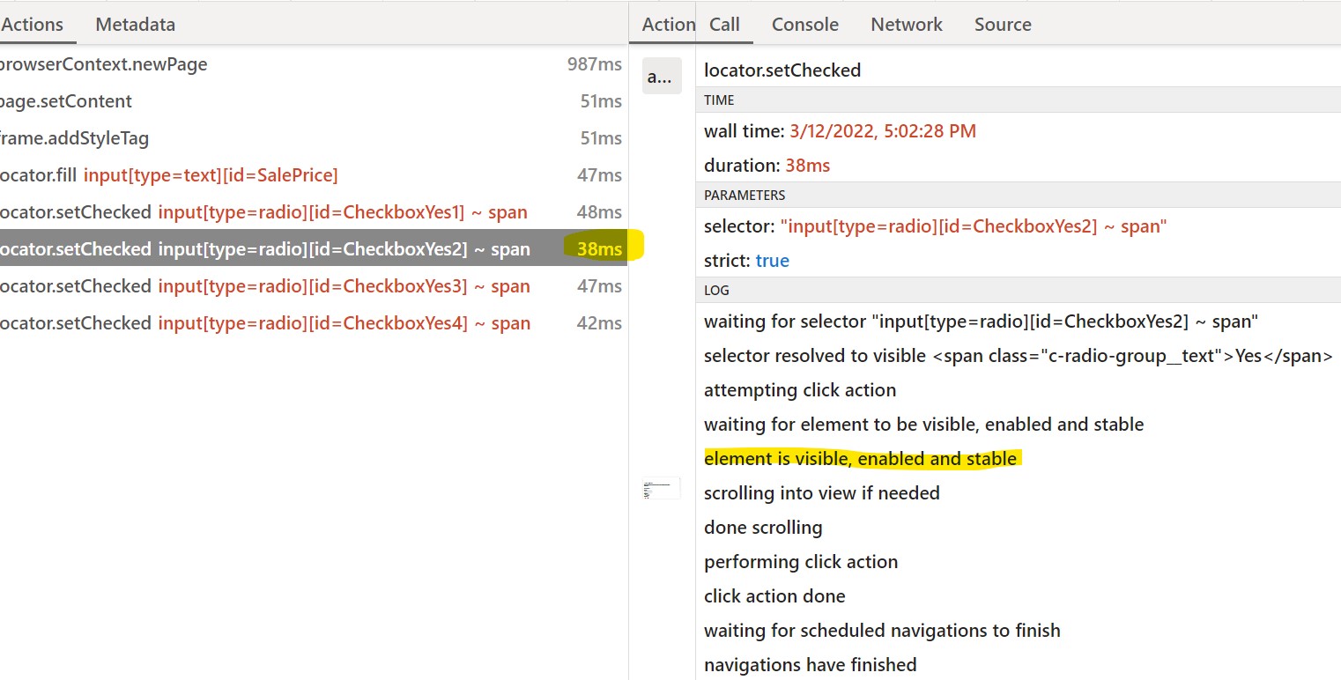Open the small page snapshot preview
The image size is (1341, 680).
tap(662, 487)
